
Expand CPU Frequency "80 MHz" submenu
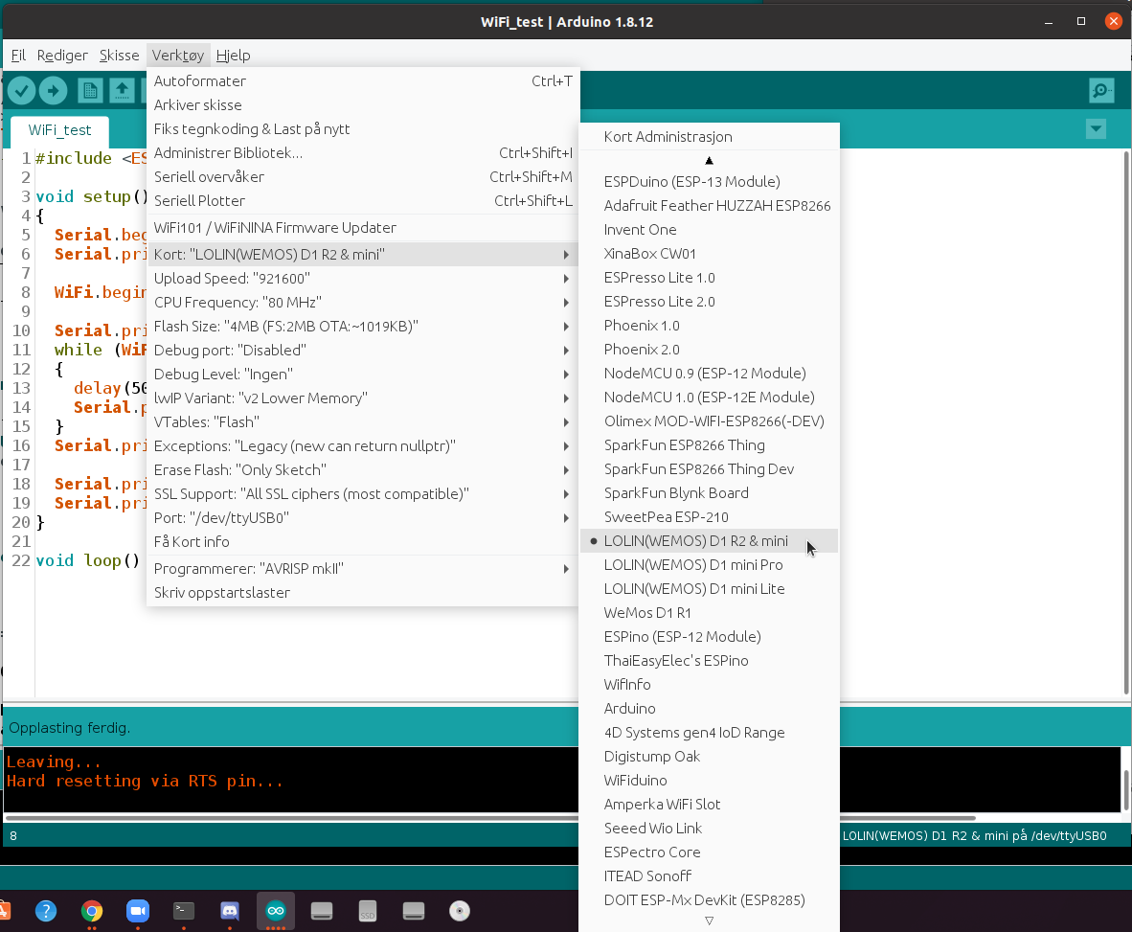362,302
